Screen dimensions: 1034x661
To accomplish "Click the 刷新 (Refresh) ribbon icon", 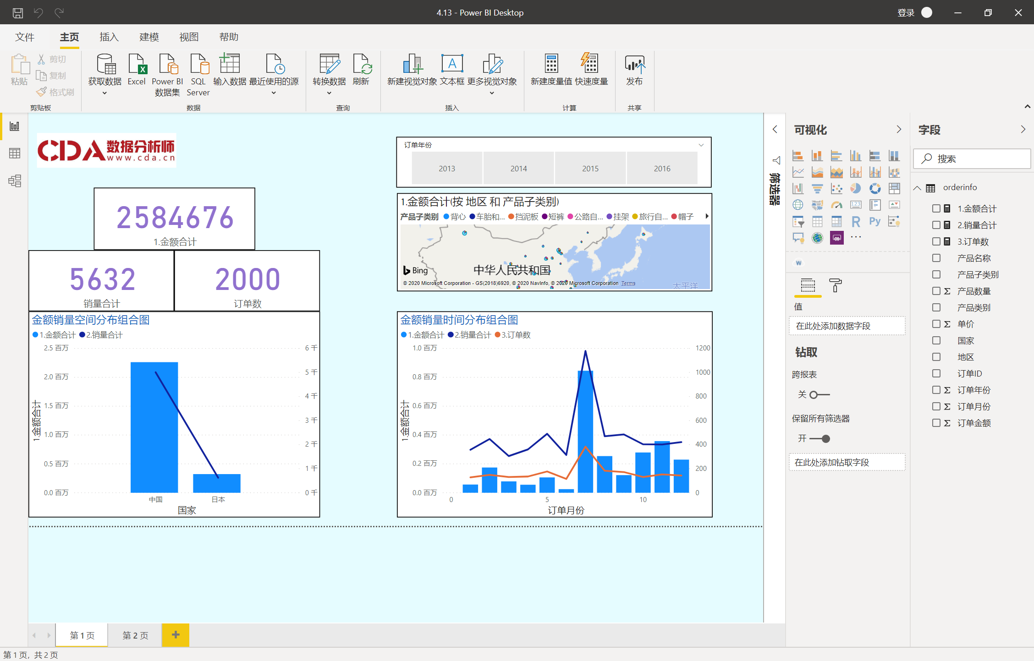I will [x=361, y=65].
